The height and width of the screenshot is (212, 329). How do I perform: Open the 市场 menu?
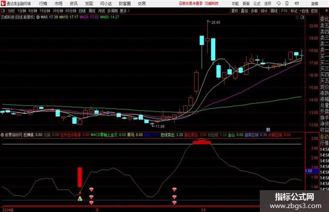pos(58,3)
